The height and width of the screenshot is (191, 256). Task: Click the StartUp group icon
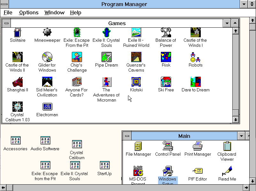pos(105,165)
